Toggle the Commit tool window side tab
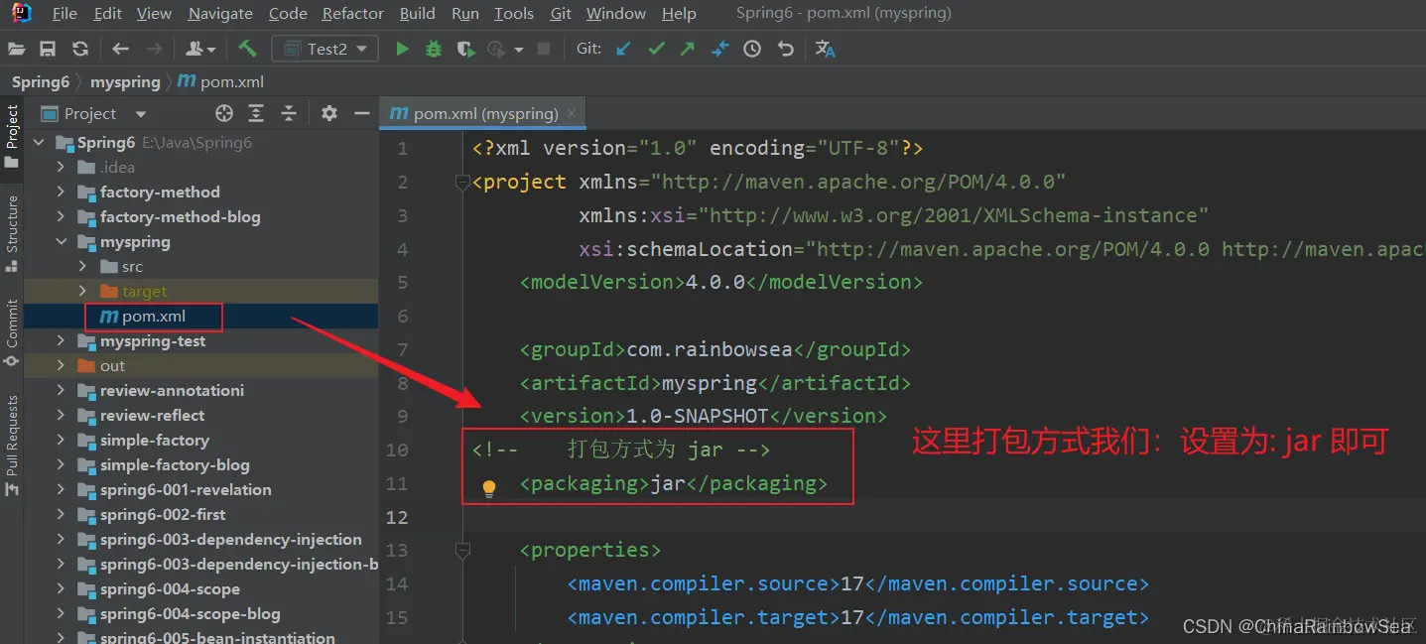The image size is (1426, 644). coord(12,332)
